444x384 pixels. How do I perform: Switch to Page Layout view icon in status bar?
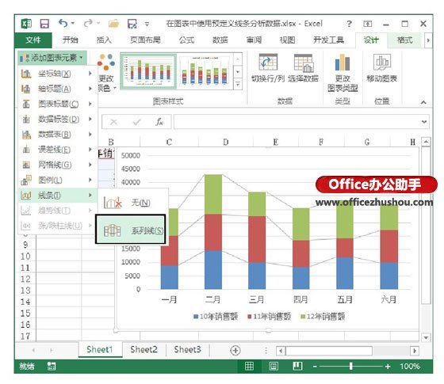[x=274, y=366]
